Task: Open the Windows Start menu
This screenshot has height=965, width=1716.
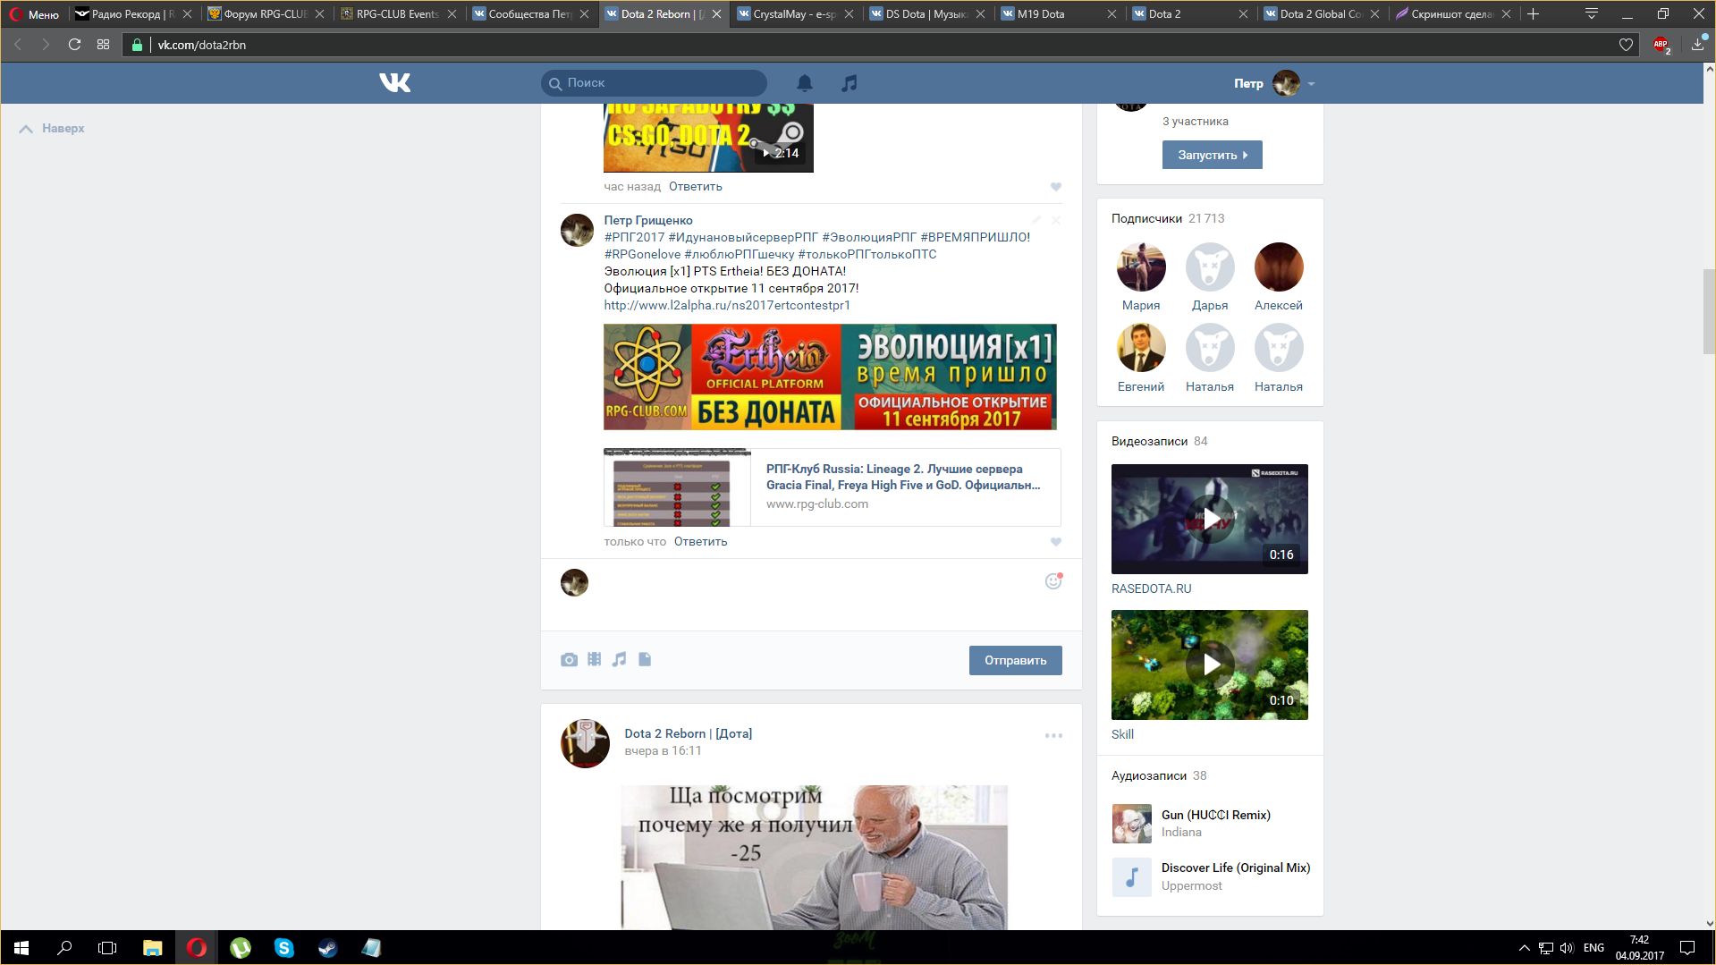Action: pyautogui.click(x=21, y=948)
